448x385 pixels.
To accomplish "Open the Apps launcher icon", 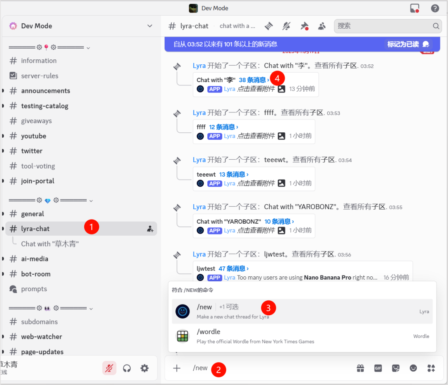I will click(431, 368).
